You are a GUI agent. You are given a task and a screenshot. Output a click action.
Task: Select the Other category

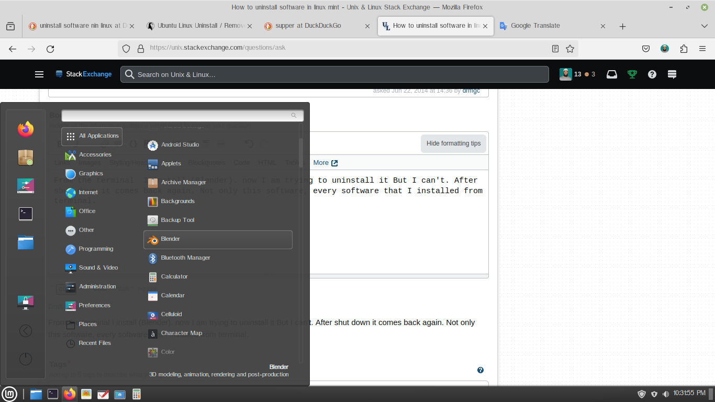92,230
